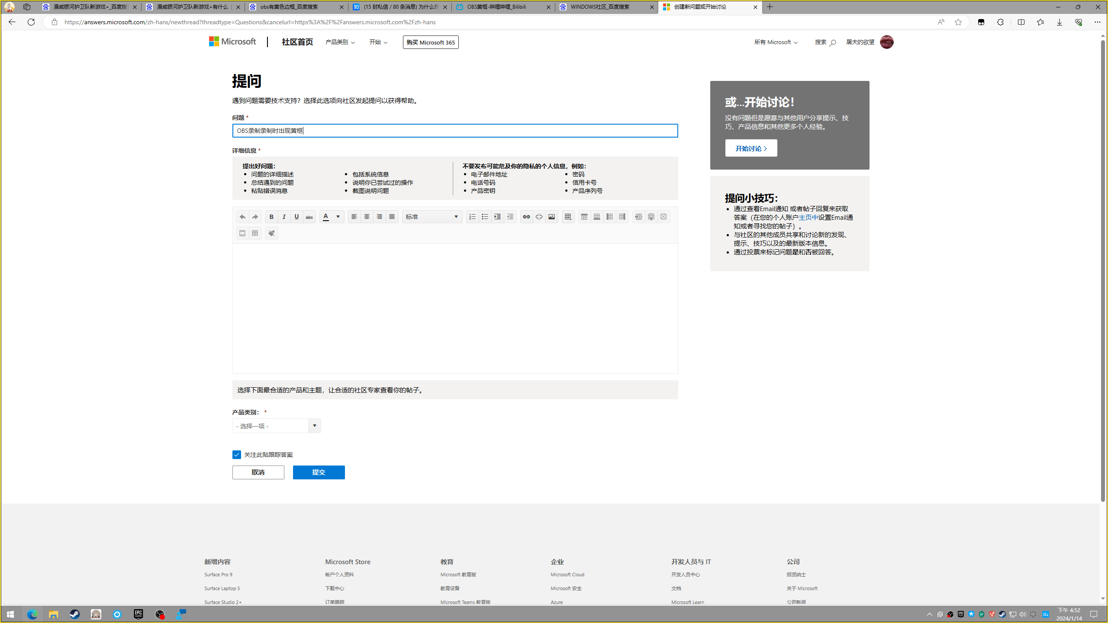Open 产品类别 menu in header
This screenshot has width=1108, height=623.
point(340,42)
